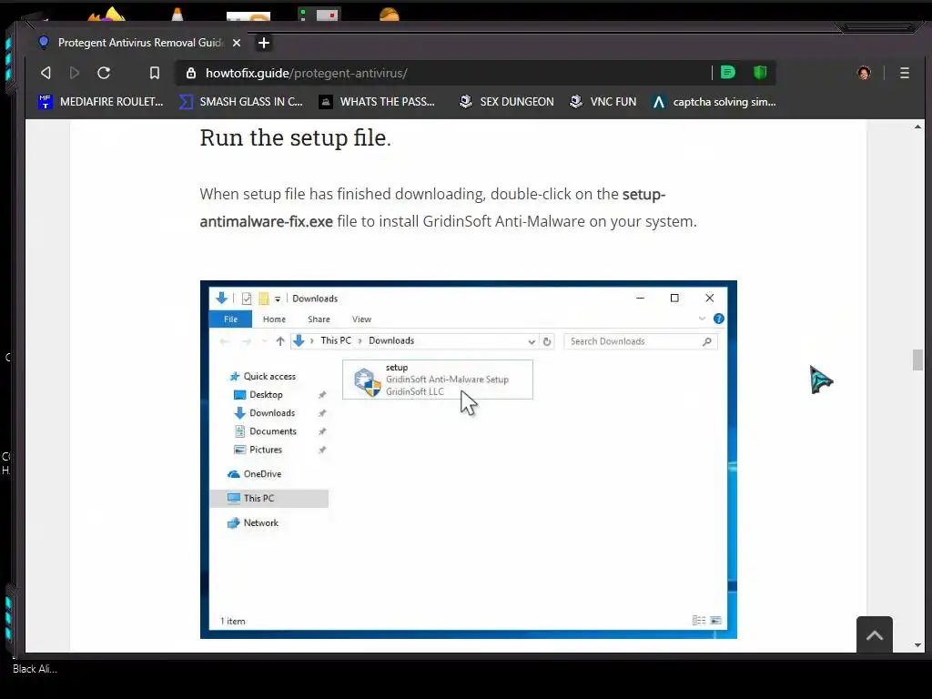
Task: Click the browser forward arrow
Action: (75, 73)
